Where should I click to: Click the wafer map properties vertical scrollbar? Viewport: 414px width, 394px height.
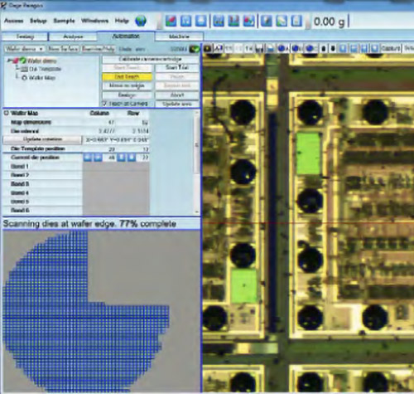(x=197, y=145)
